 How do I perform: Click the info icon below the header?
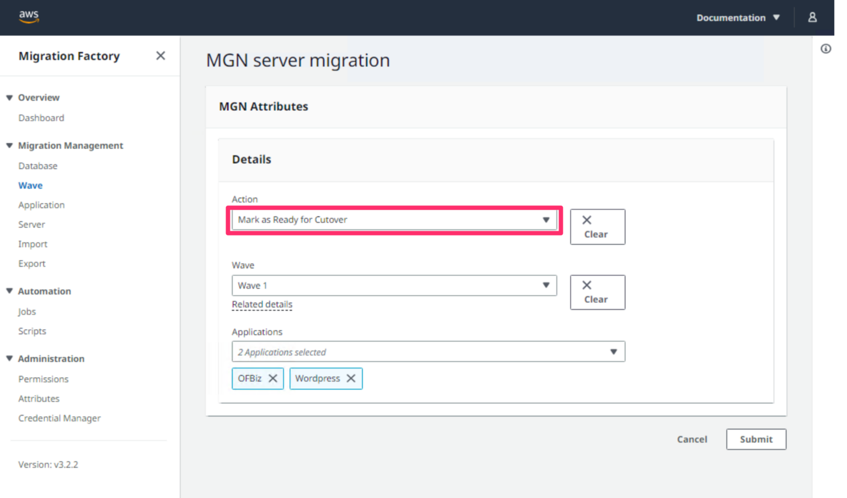(825, 49)
